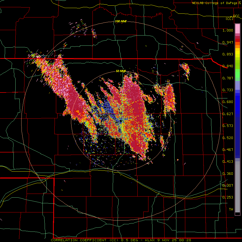Select the 0.627 legend value
This screenshot has height=242, width=242.
[228, 114]
